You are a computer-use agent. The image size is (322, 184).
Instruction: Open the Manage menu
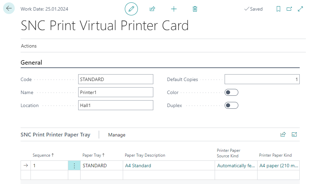(117, 135)
